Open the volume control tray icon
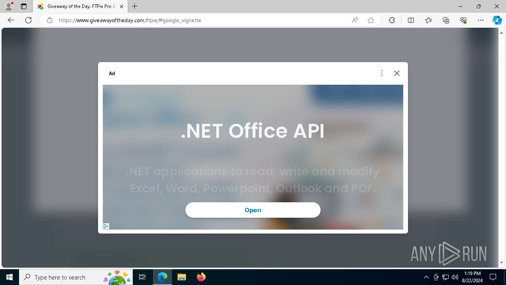Image resolution: width=506 pixels, height=285 pixels. pos(455,277)
